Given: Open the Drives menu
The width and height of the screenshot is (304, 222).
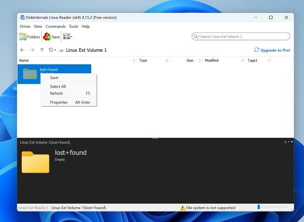Looking at the screenshot, I should click(x=25, y=26).
